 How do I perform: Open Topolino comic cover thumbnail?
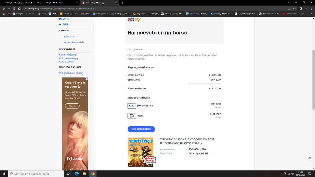pos(142,152)
